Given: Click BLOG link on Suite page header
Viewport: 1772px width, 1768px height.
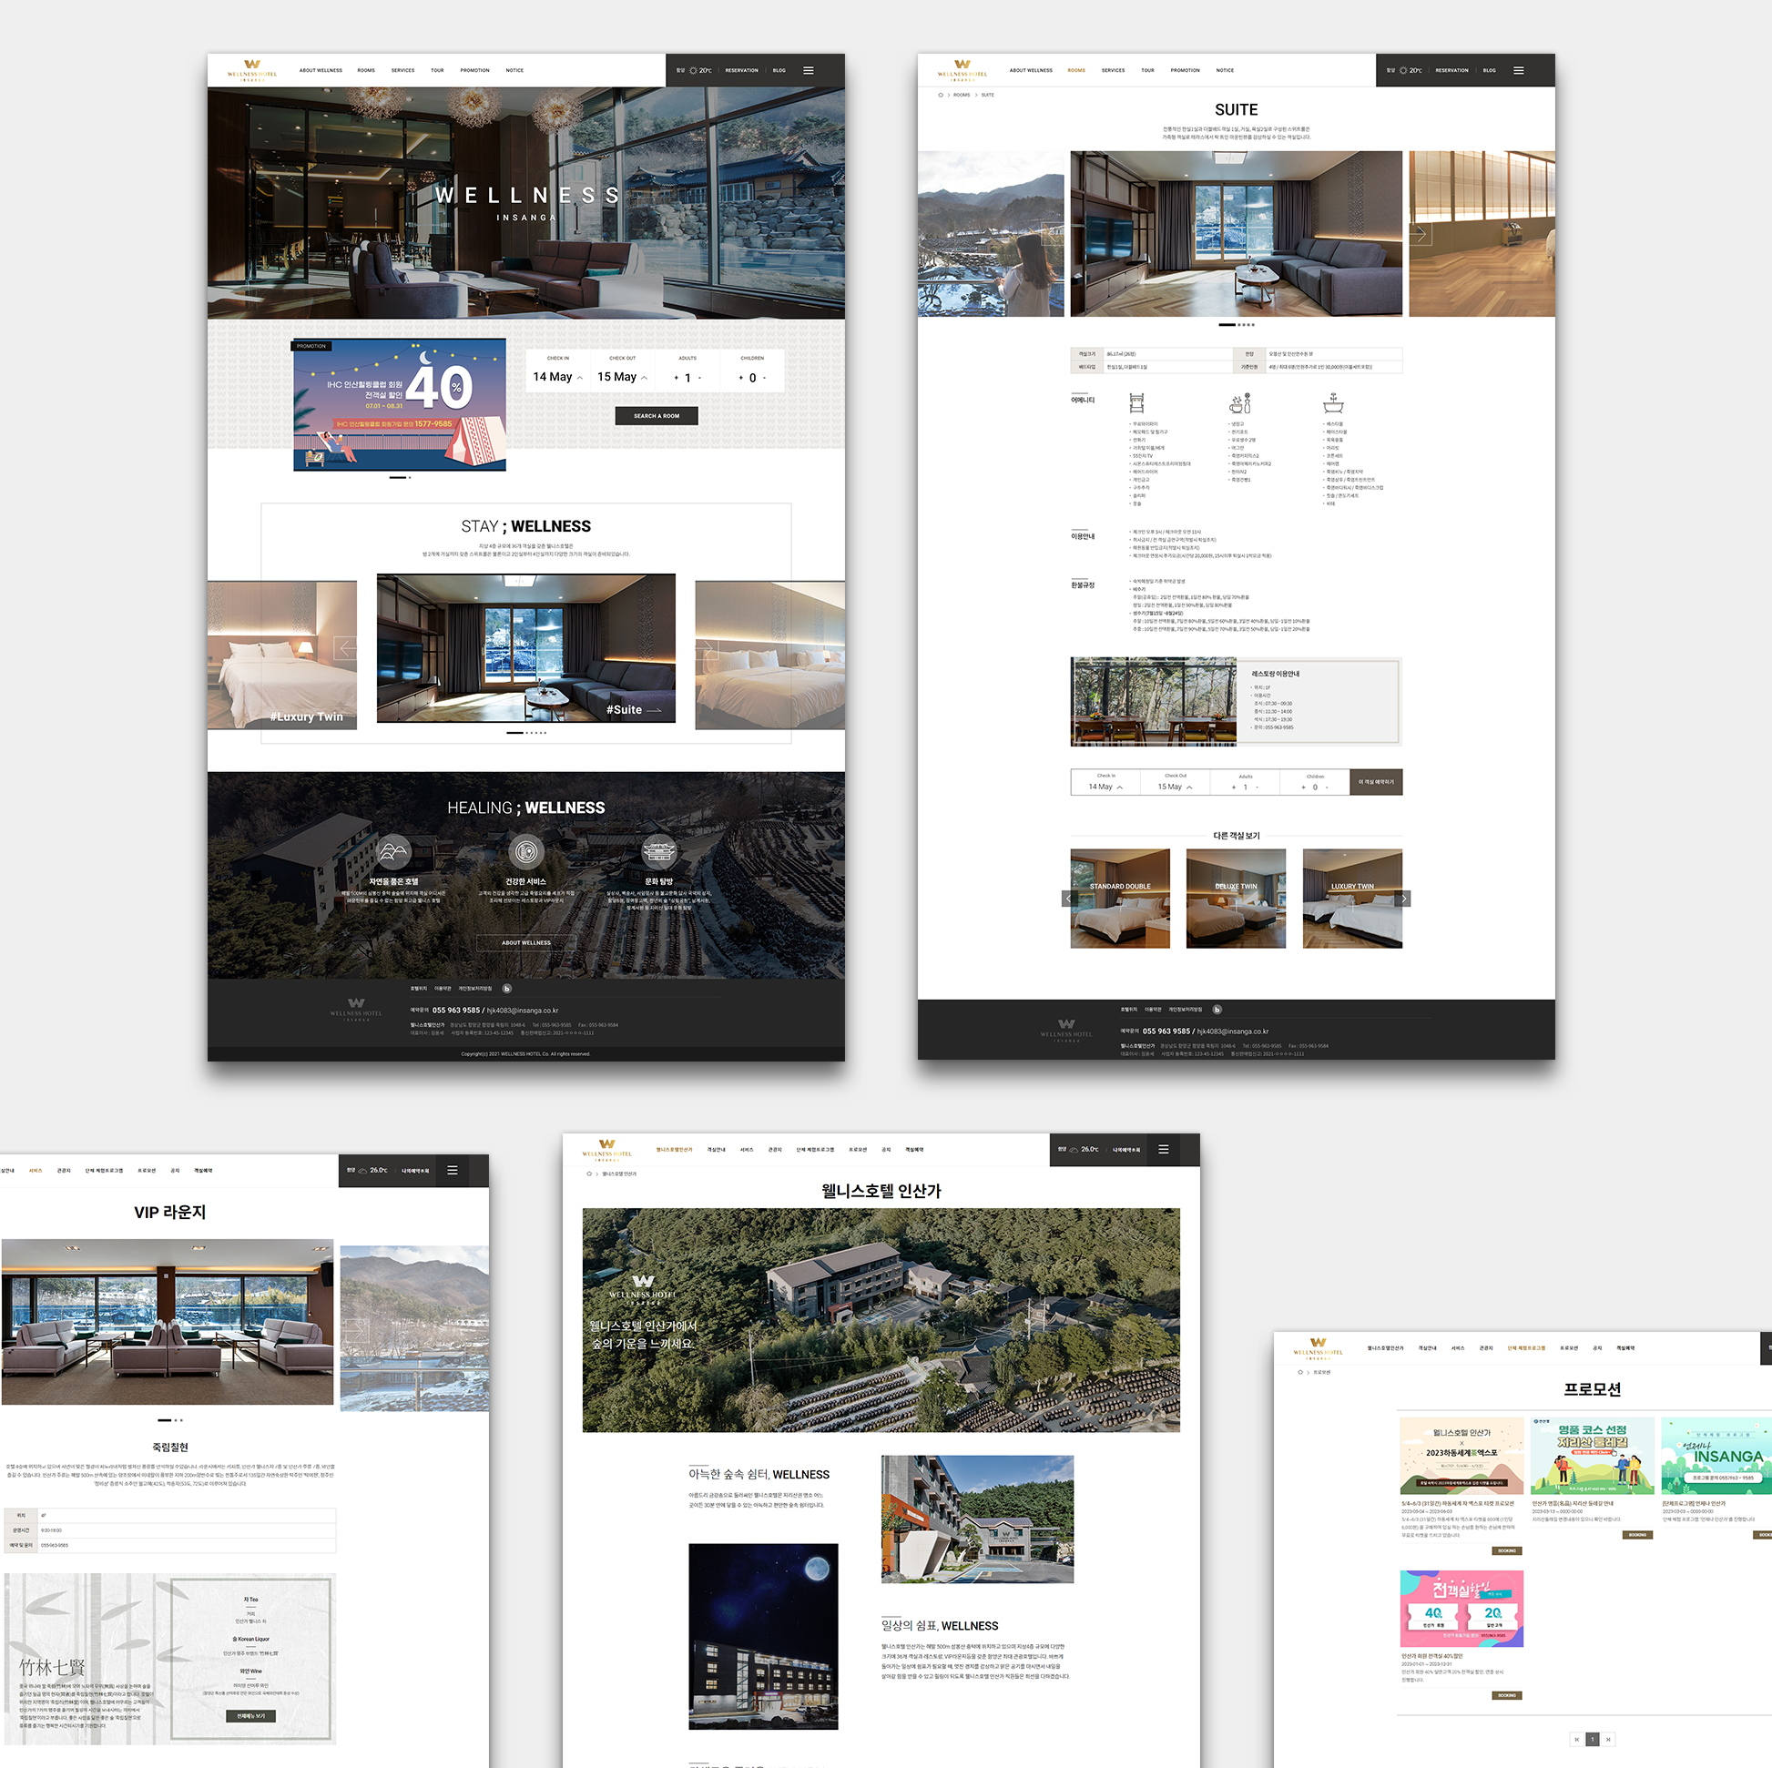Looking at the screenshot, I should [x=1489, y=71].
